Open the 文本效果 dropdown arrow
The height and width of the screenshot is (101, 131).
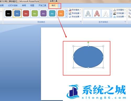click(x=125, y=17)
